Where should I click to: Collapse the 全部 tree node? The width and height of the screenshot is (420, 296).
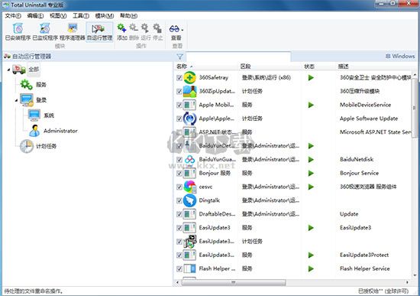8,70
